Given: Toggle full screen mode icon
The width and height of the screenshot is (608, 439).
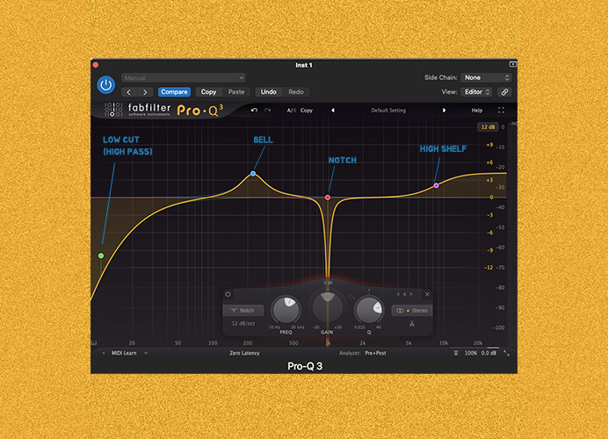Looking at the screenshot, I should [501, 111].
